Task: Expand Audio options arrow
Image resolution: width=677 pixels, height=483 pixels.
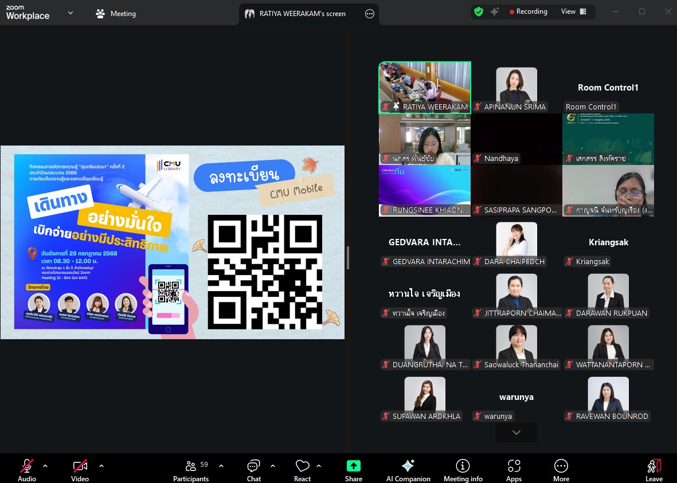Action: (x=45, y=466)
